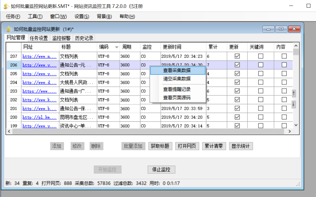Viewport: 316px width, 197px height.
Task: Open URL link in row 205
Action: pyautogui.click(x=39, y=74)
